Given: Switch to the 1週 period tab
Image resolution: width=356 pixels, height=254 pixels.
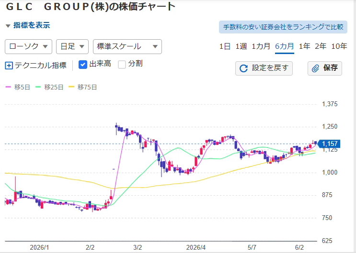Looking at the screenshot, I should tap(241, 46).
